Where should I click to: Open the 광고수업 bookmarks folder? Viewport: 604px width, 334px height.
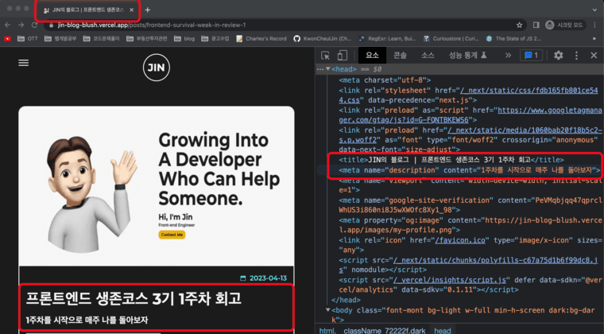point(215,38)
